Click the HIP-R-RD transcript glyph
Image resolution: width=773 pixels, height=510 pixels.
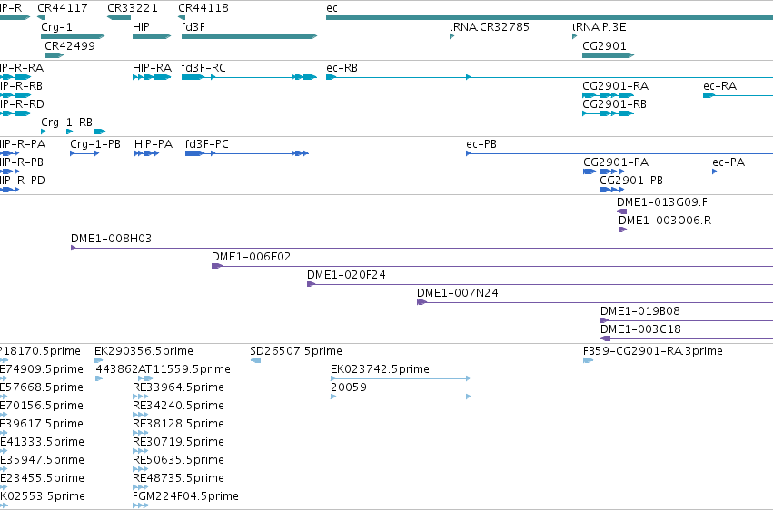[x=15, y=113]
